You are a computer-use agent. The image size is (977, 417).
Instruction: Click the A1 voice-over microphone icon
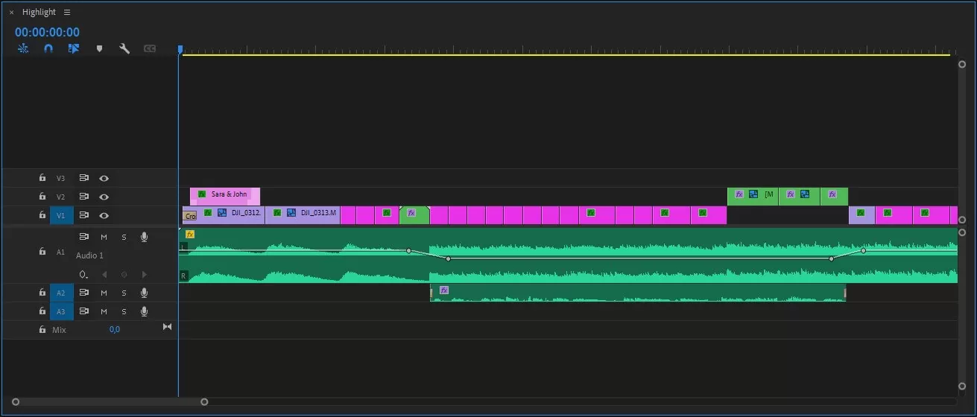[144, 237]
